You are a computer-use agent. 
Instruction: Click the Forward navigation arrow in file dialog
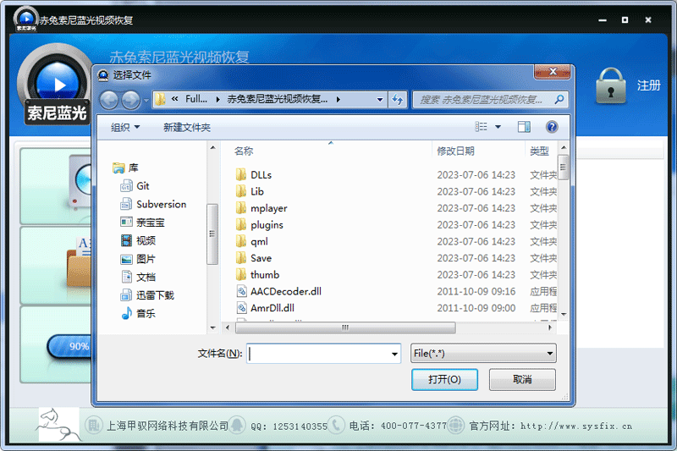131,100
